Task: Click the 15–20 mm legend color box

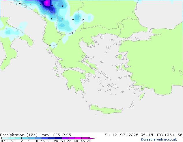Action: pyautogui.click(x=45, y=138)
